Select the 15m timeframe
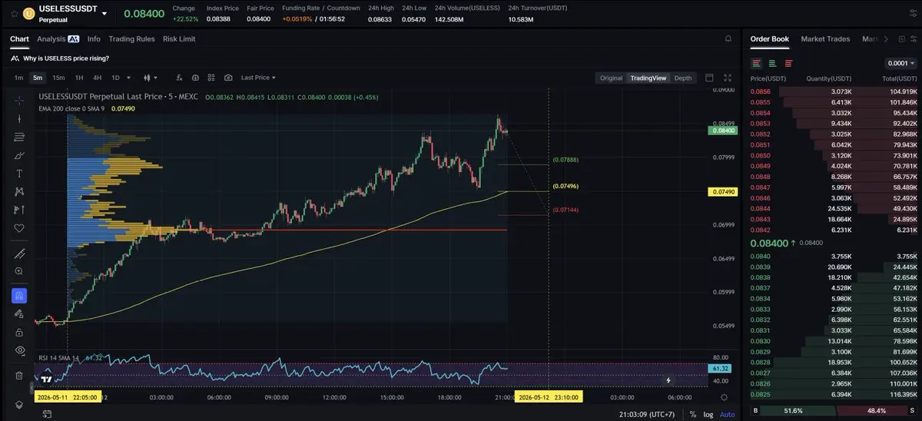The image size is (922, 421). coord(58,78)
